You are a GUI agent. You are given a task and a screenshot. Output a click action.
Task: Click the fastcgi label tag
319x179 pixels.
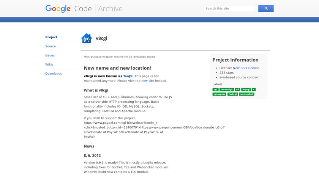point(232,94)
